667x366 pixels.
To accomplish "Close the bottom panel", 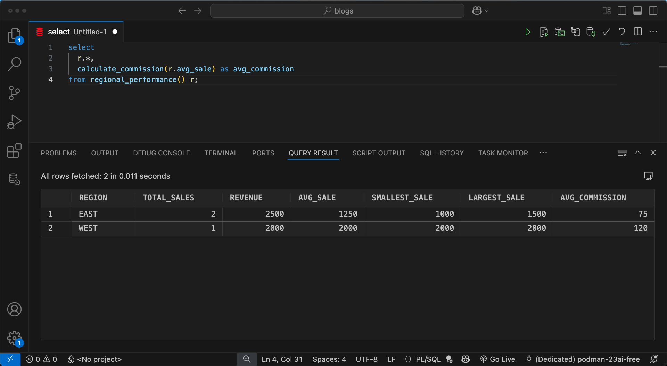I will [x=653, y=153].
